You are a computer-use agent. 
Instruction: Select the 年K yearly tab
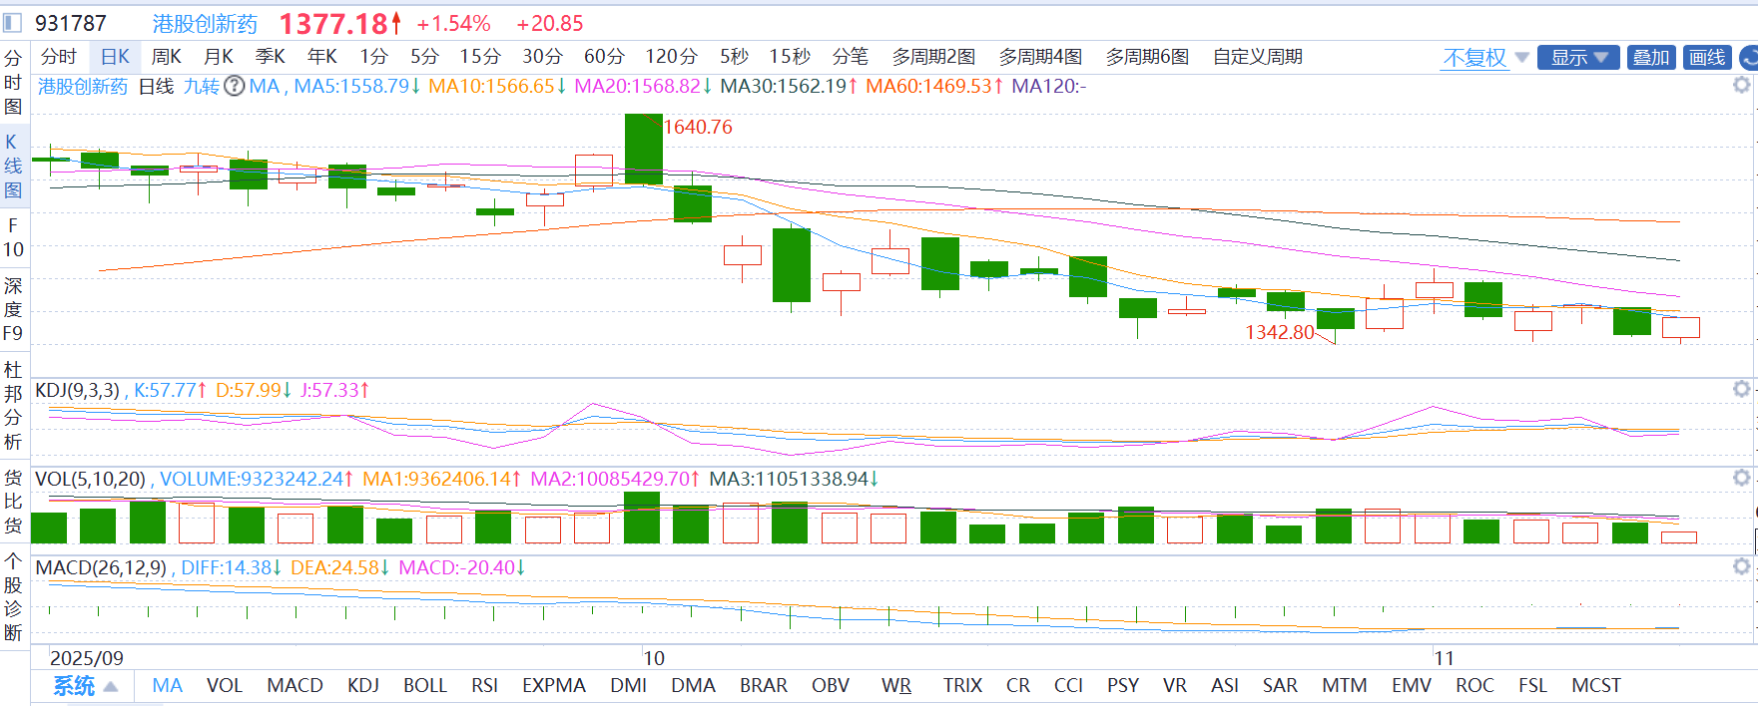click(321, 57)
